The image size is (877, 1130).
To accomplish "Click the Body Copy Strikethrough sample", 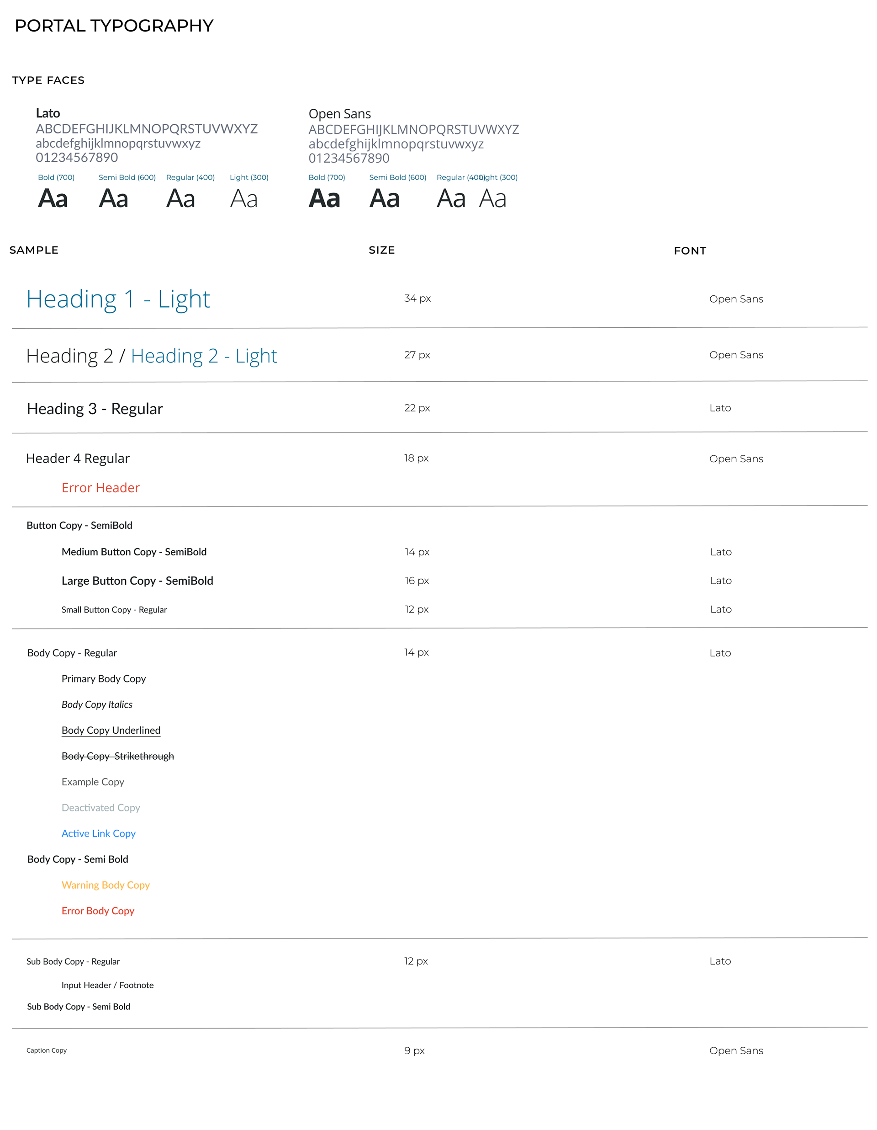I will click(x=117, y=757).
